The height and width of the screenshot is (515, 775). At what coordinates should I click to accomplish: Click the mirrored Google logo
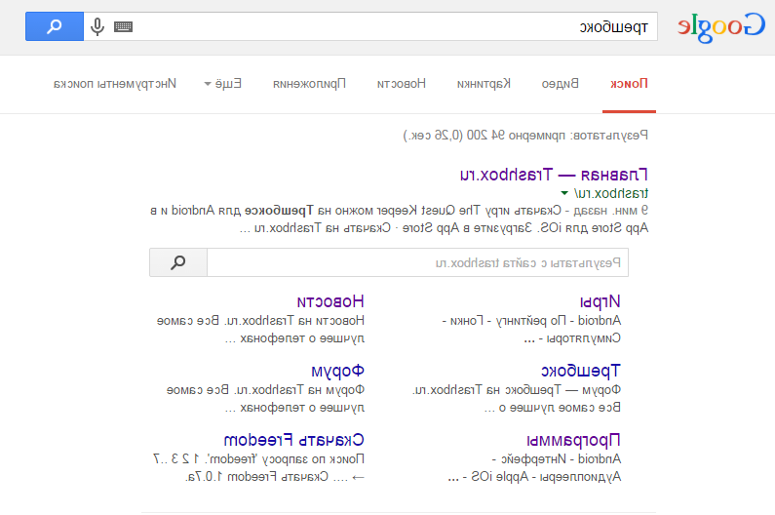[x=720, y=27]
